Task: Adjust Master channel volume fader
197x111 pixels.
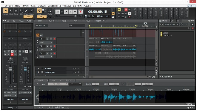Action: coord(25,69)
